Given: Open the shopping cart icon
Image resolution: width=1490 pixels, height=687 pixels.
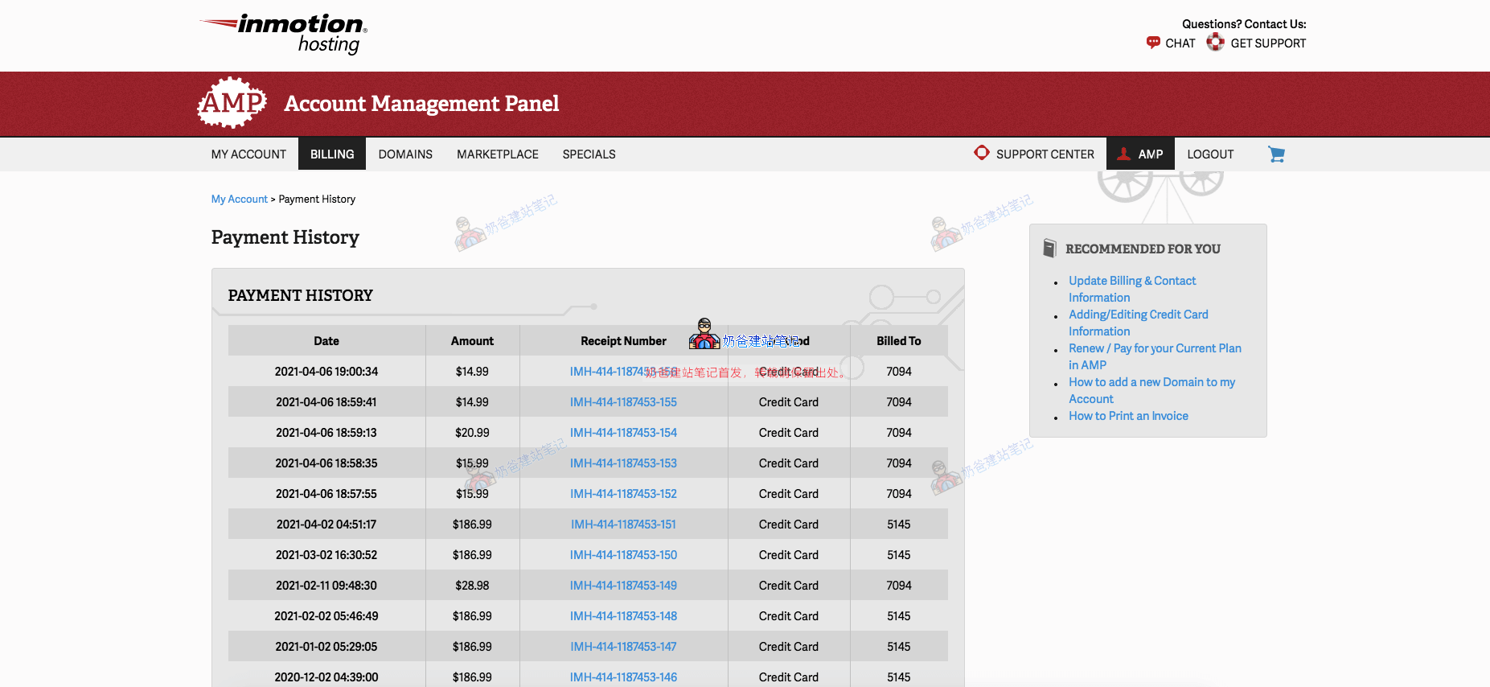Looking at the screenshot, I should (1276, 154).
